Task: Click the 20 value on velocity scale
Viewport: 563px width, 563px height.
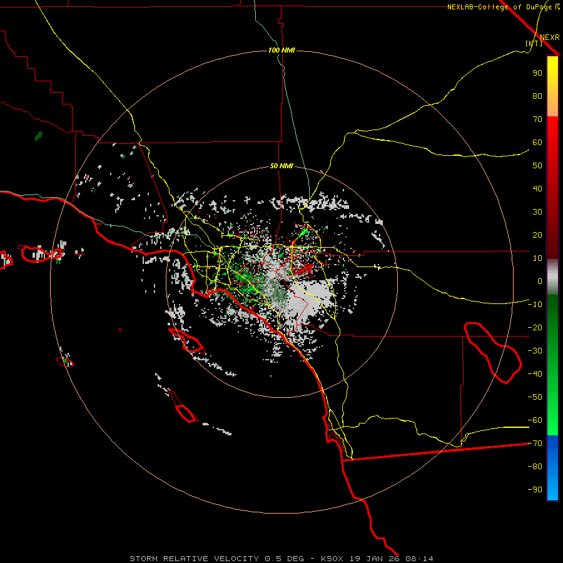Action: tap(537, 235)
